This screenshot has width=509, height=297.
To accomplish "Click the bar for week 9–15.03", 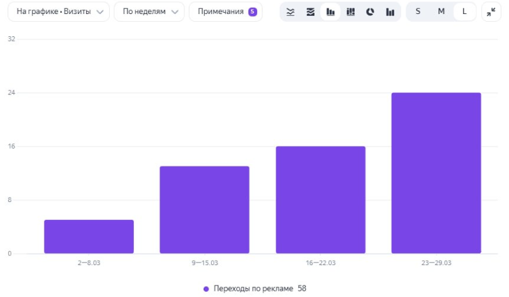I will pyautogui.click(x=205, y=210).
